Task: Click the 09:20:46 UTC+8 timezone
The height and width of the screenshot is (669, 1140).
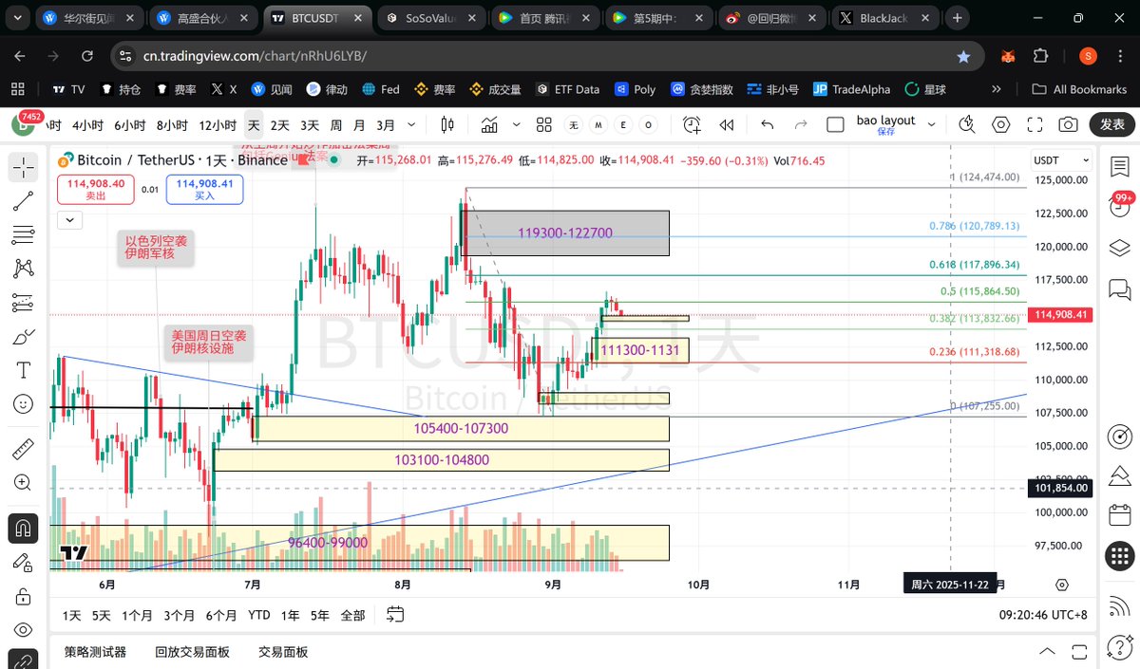Action: click(x=1043, y=615)
